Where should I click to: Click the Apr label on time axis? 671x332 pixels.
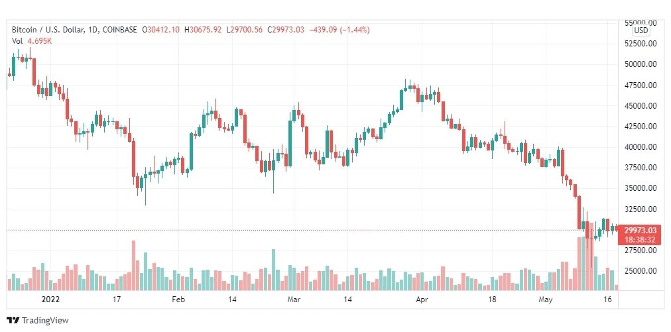(x=422, y=300)
